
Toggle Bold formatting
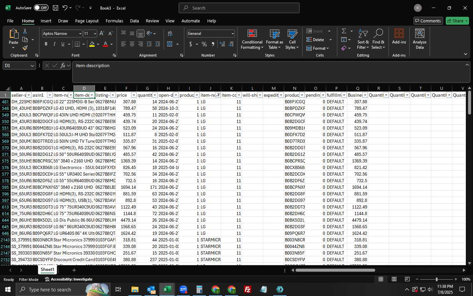[x=46, y=44]
